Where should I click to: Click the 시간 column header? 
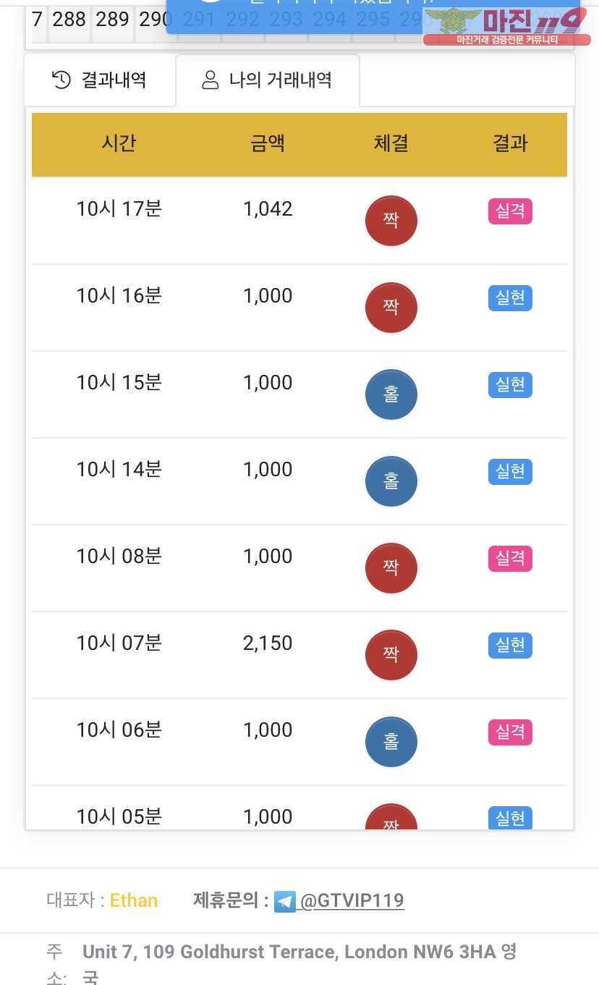(x=119, y=143)
